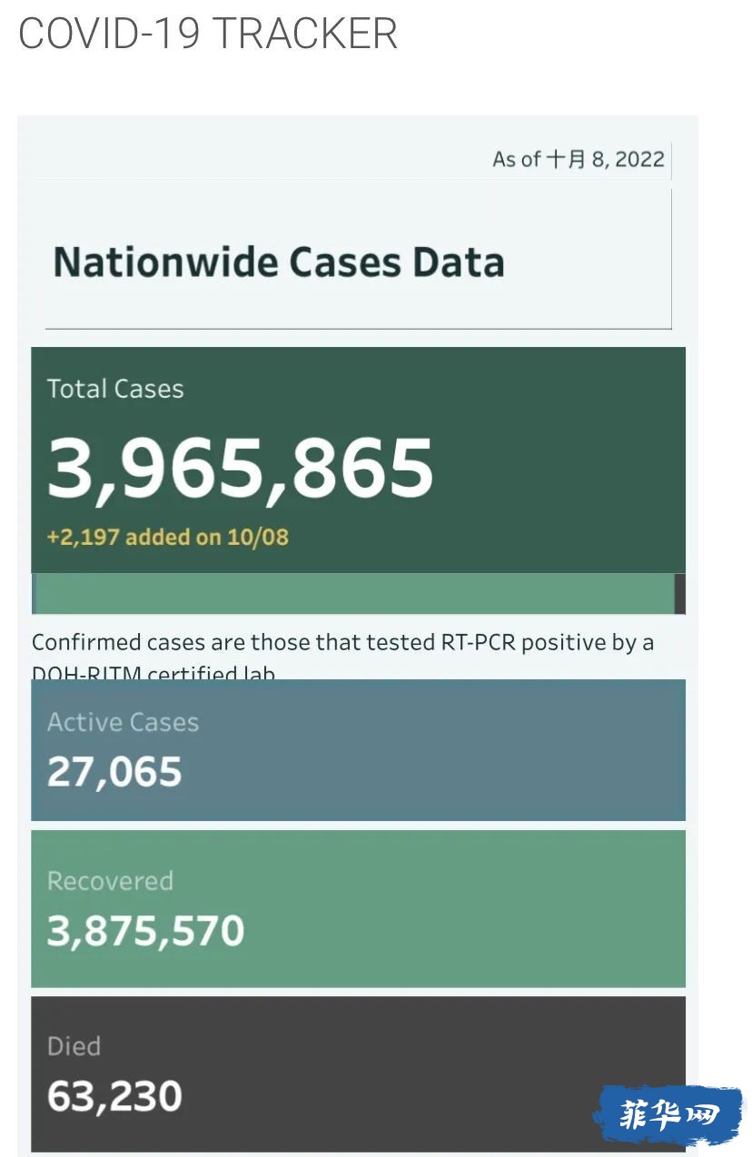Select the 3,875,570 recovered number
This screenshot has height=1157, width=752.
145,932
